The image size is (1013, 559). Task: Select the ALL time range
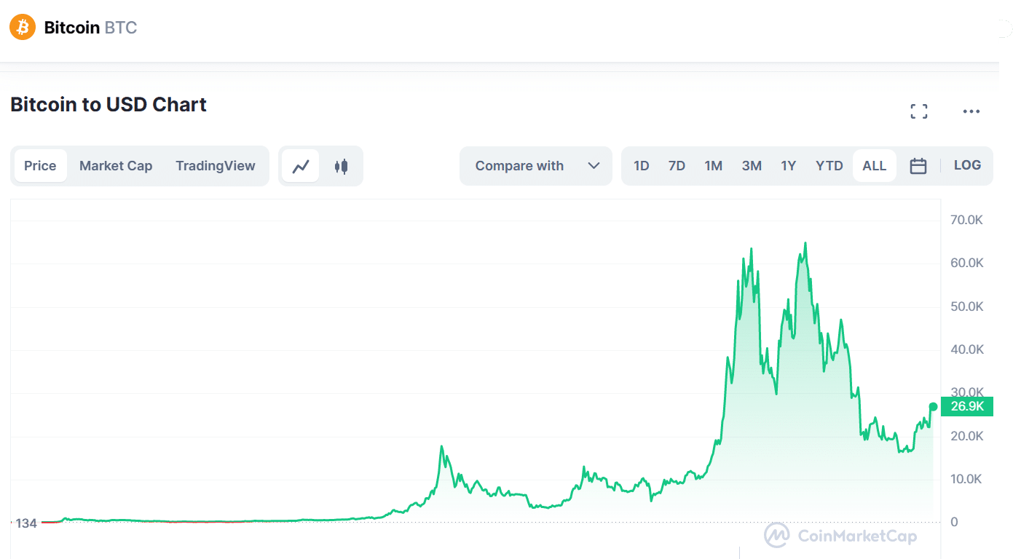click(x=874, y=166)
